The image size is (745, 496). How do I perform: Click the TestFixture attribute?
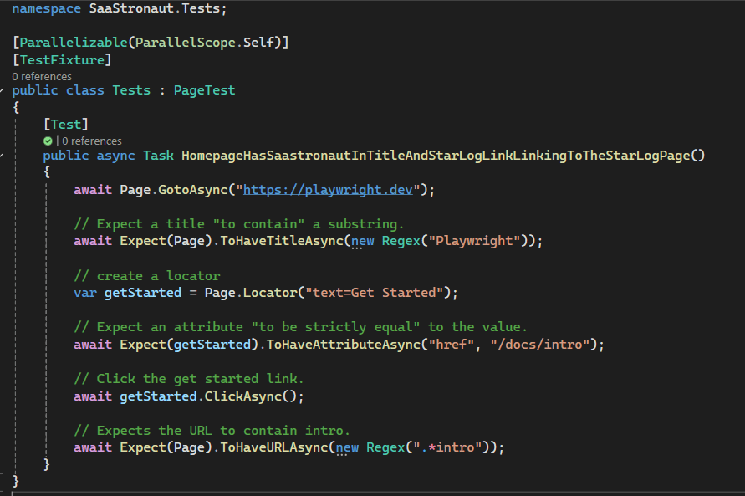(x=62, y=59)
